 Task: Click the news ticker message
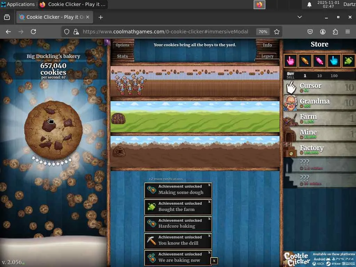tap(195, 45)
